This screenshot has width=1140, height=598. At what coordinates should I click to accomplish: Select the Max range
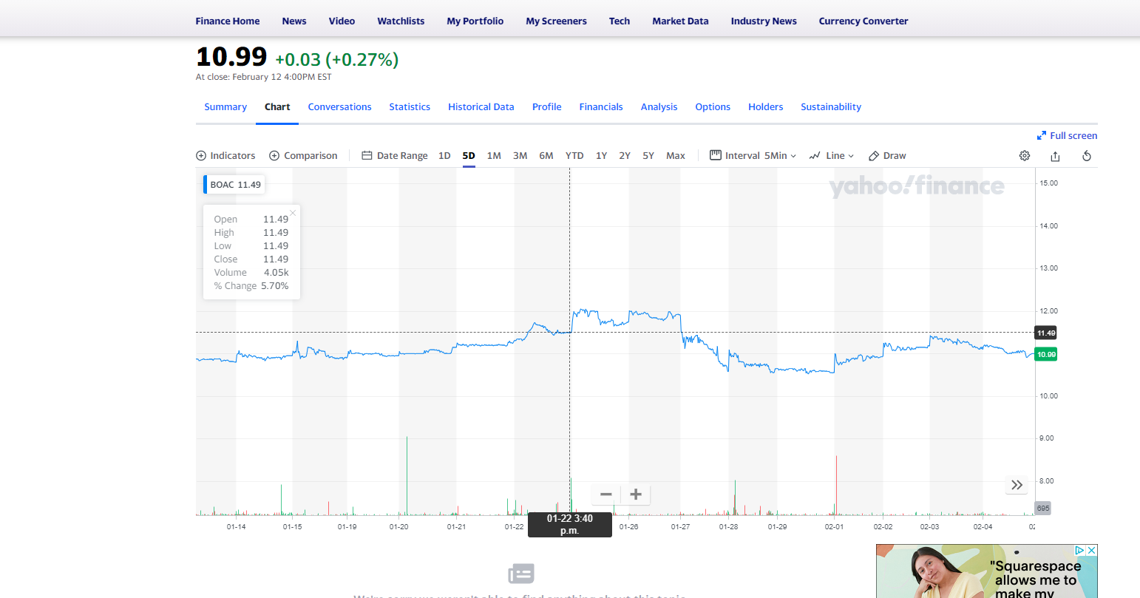pos(676,156)
